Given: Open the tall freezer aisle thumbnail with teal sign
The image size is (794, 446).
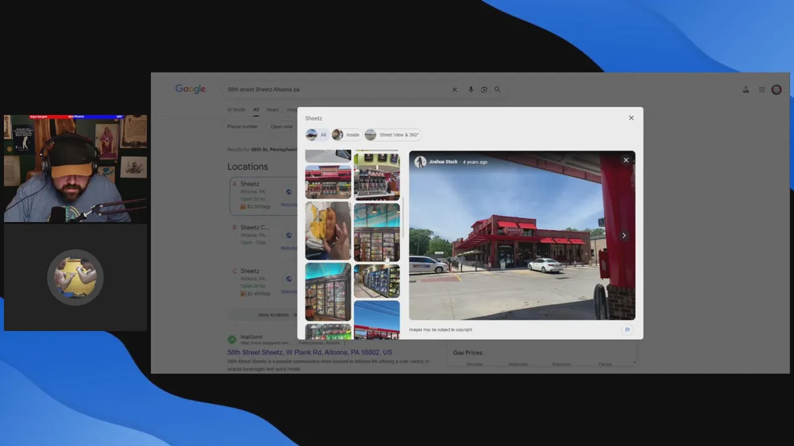Looking at the screenshot, I should click(x=377, y=232).
